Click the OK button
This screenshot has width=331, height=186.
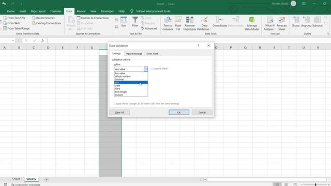point(179,113)
